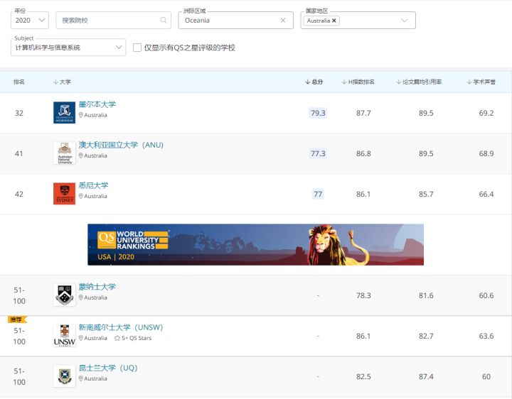
Task: Clear the Oceania region selection
Action: point(283,20)
